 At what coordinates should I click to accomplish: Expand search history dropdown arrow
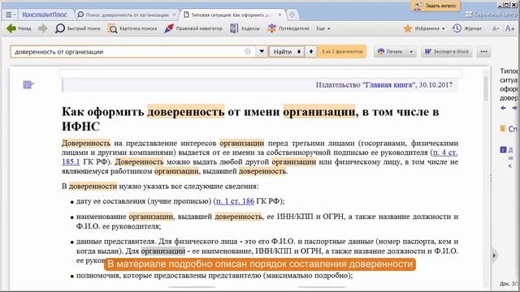(x=262, y=52)
